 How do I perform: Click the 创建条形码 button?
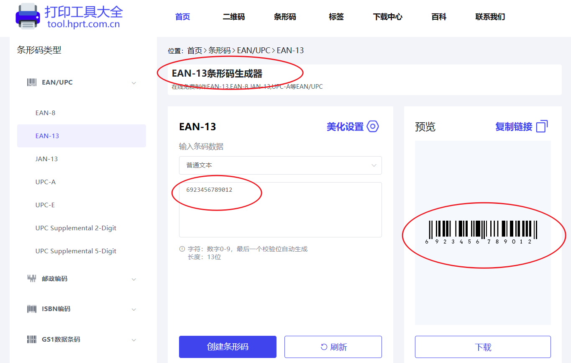228,347
